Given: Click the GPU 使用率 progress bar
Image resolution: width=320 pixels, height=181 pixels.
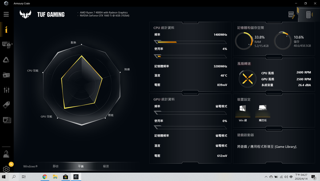Looking at the screenshot, I should [x=190, y=128].
